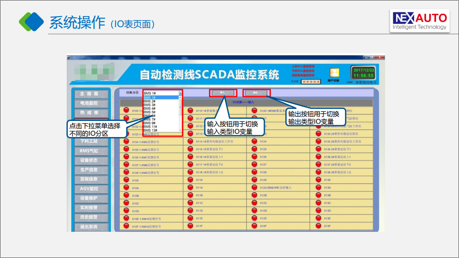
Task: Select BMS 1# highlighted in the dropdown list
Action: (161, 98)
